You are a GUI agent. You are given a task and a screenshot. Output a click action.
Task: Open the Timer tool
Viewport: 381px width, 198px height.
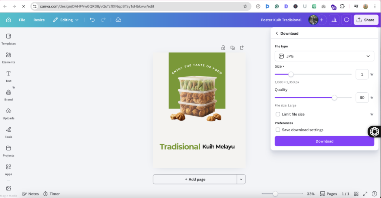point(51,194)
